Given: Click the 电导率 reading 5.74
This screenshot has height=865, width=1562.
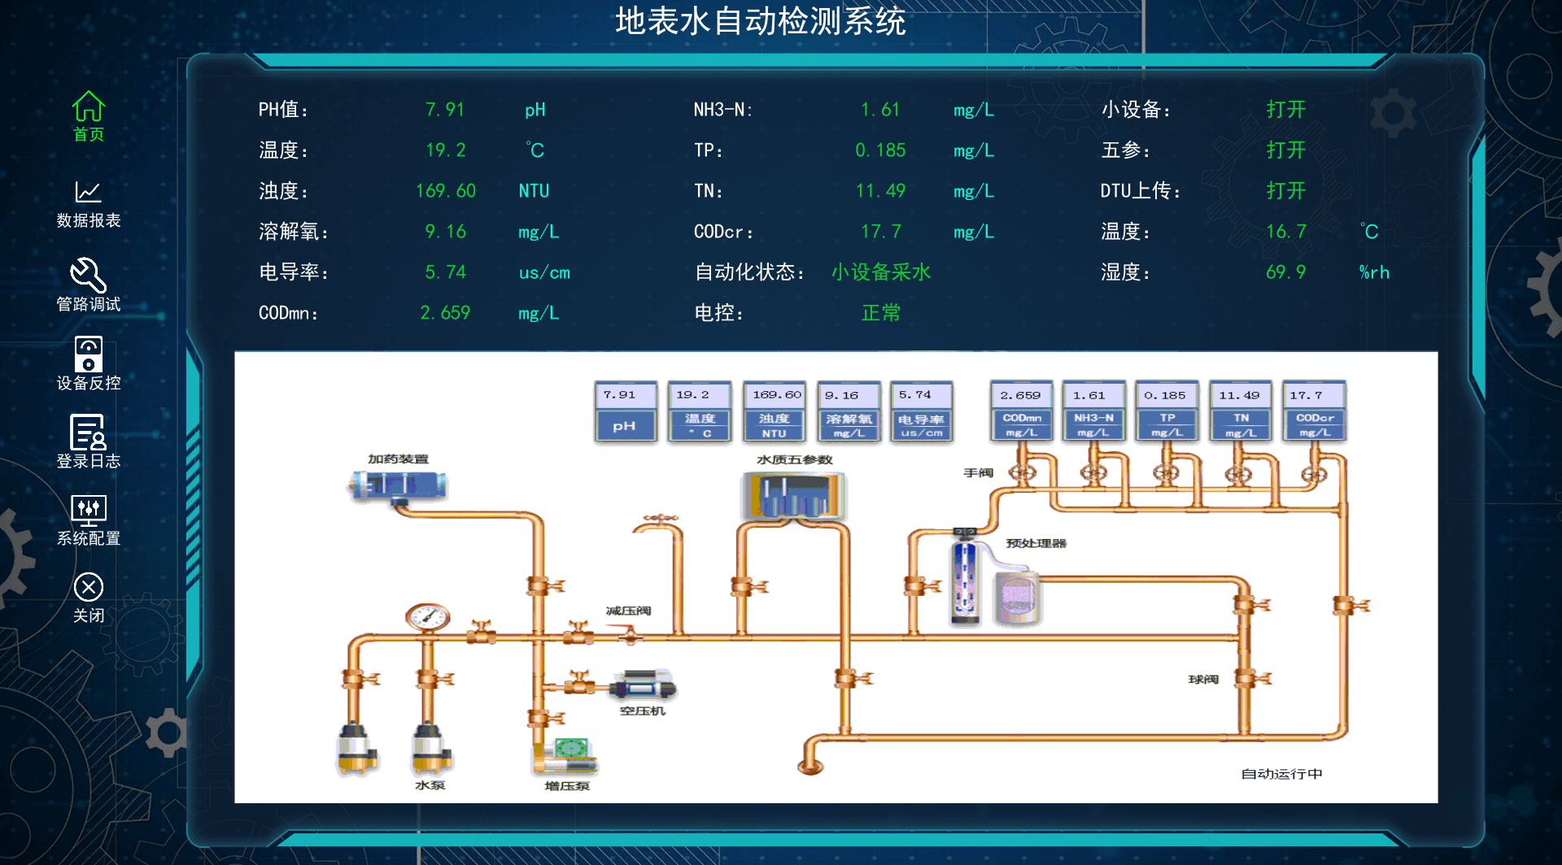Looking at the screenshot, I should coord(445,272).
